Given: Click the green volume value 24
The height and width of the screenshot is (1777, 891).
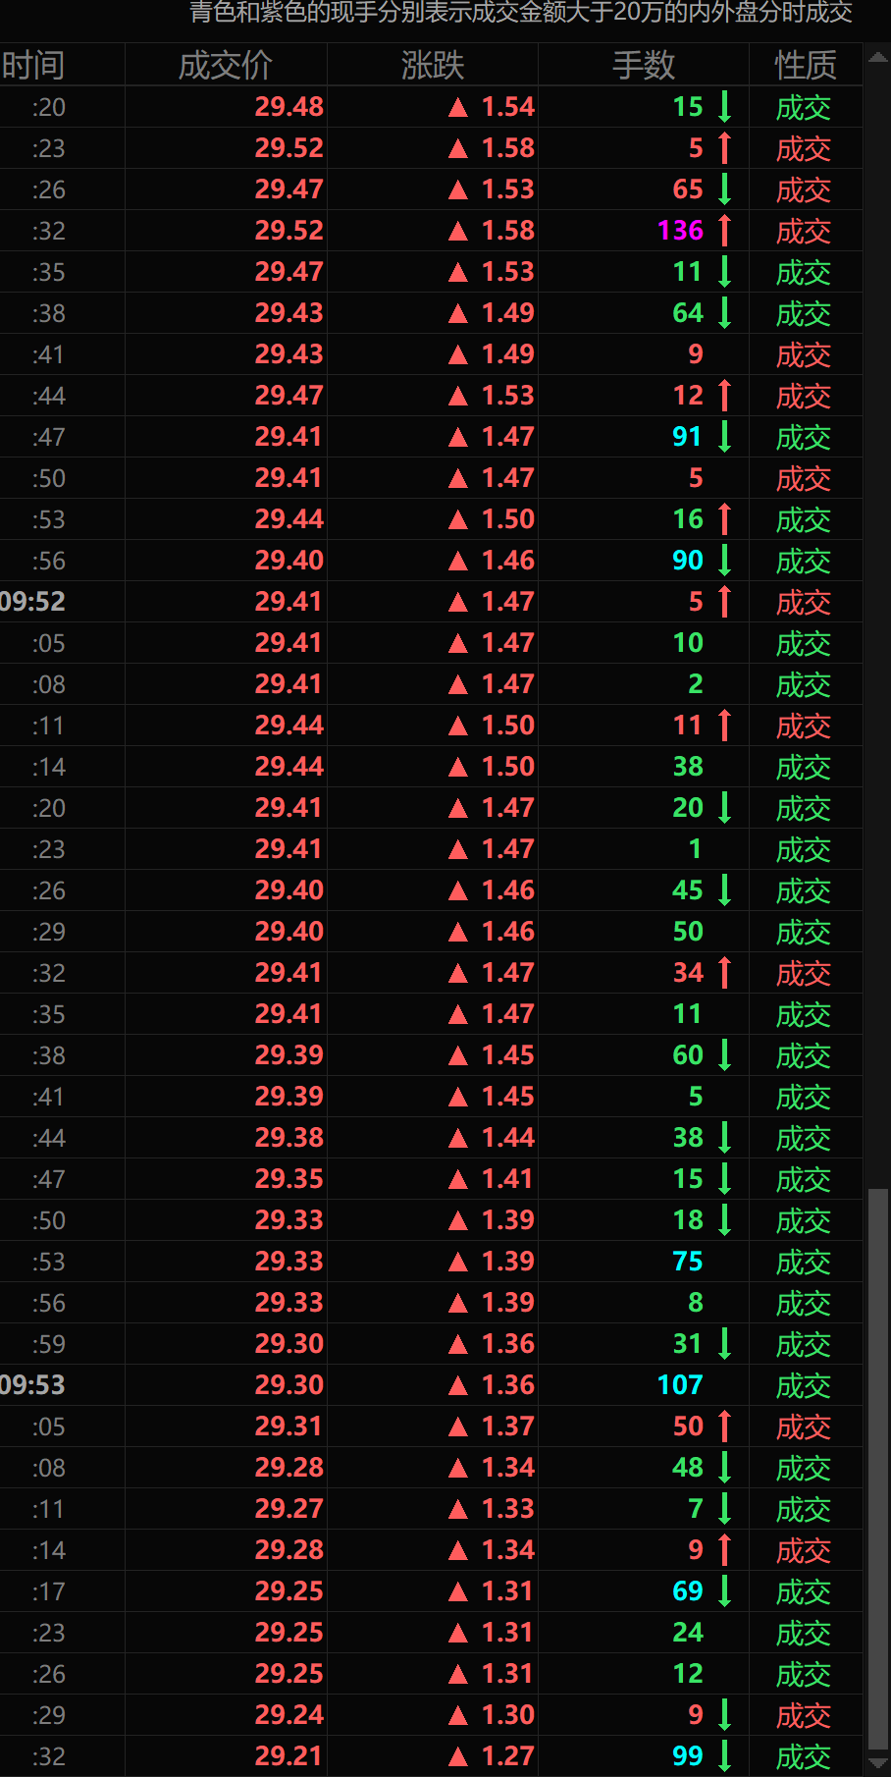Looking at the screenshot, I should (688, 1633).
